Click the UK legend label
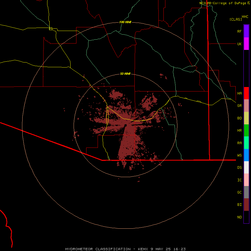The image size is (251, 251). 239,44
